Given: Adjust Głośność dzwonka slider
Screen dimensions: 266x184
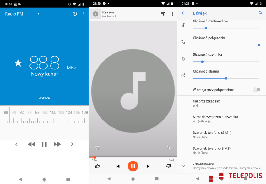Looking at the screenshot, I should (226, 62).
